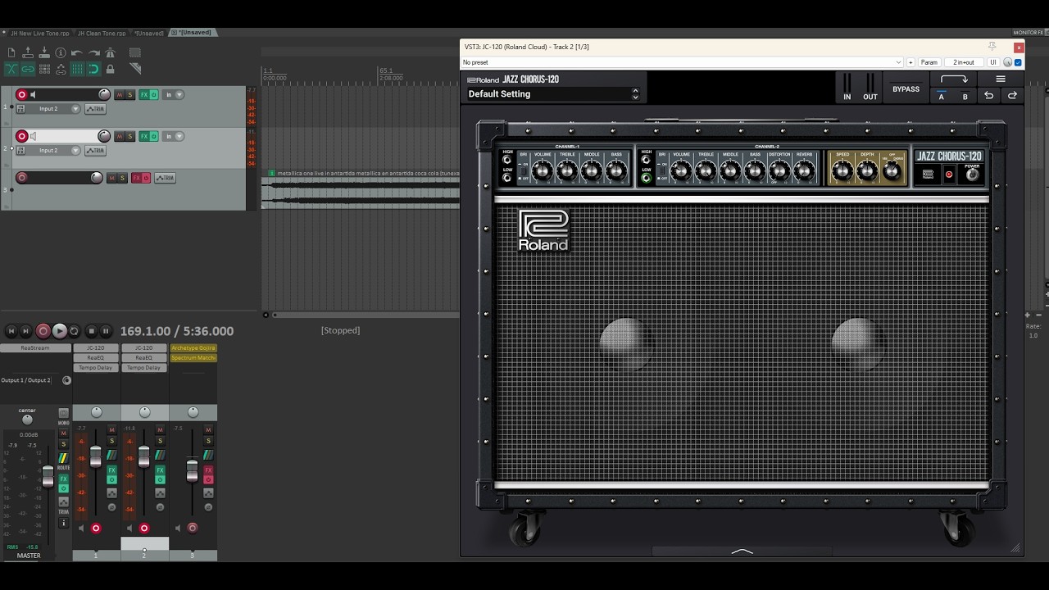Click Tempo Delay on mixer track 1
Screen dimensions: 1049x590
(96, 368)
